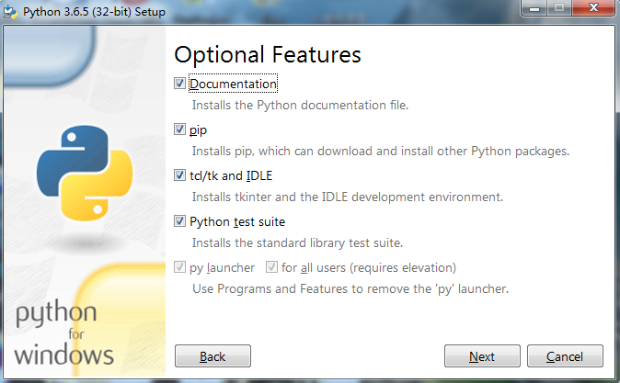The image size is (620, 383).
Task: Click the setup icon in title bar
Action: [10, 12]
